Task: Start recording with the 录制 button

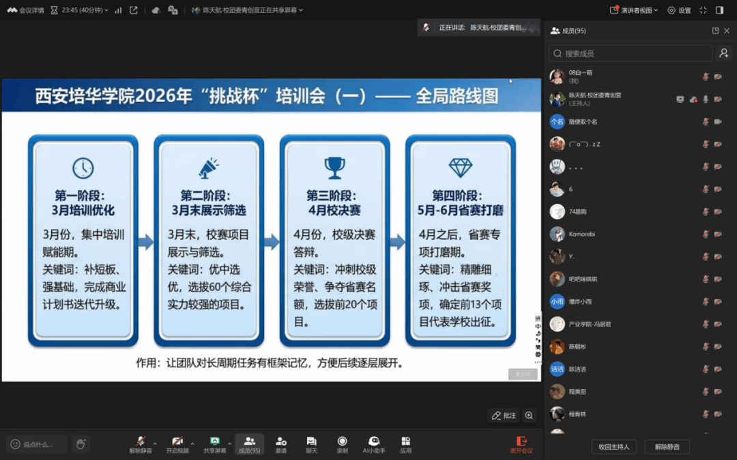Action: [342, 444]
